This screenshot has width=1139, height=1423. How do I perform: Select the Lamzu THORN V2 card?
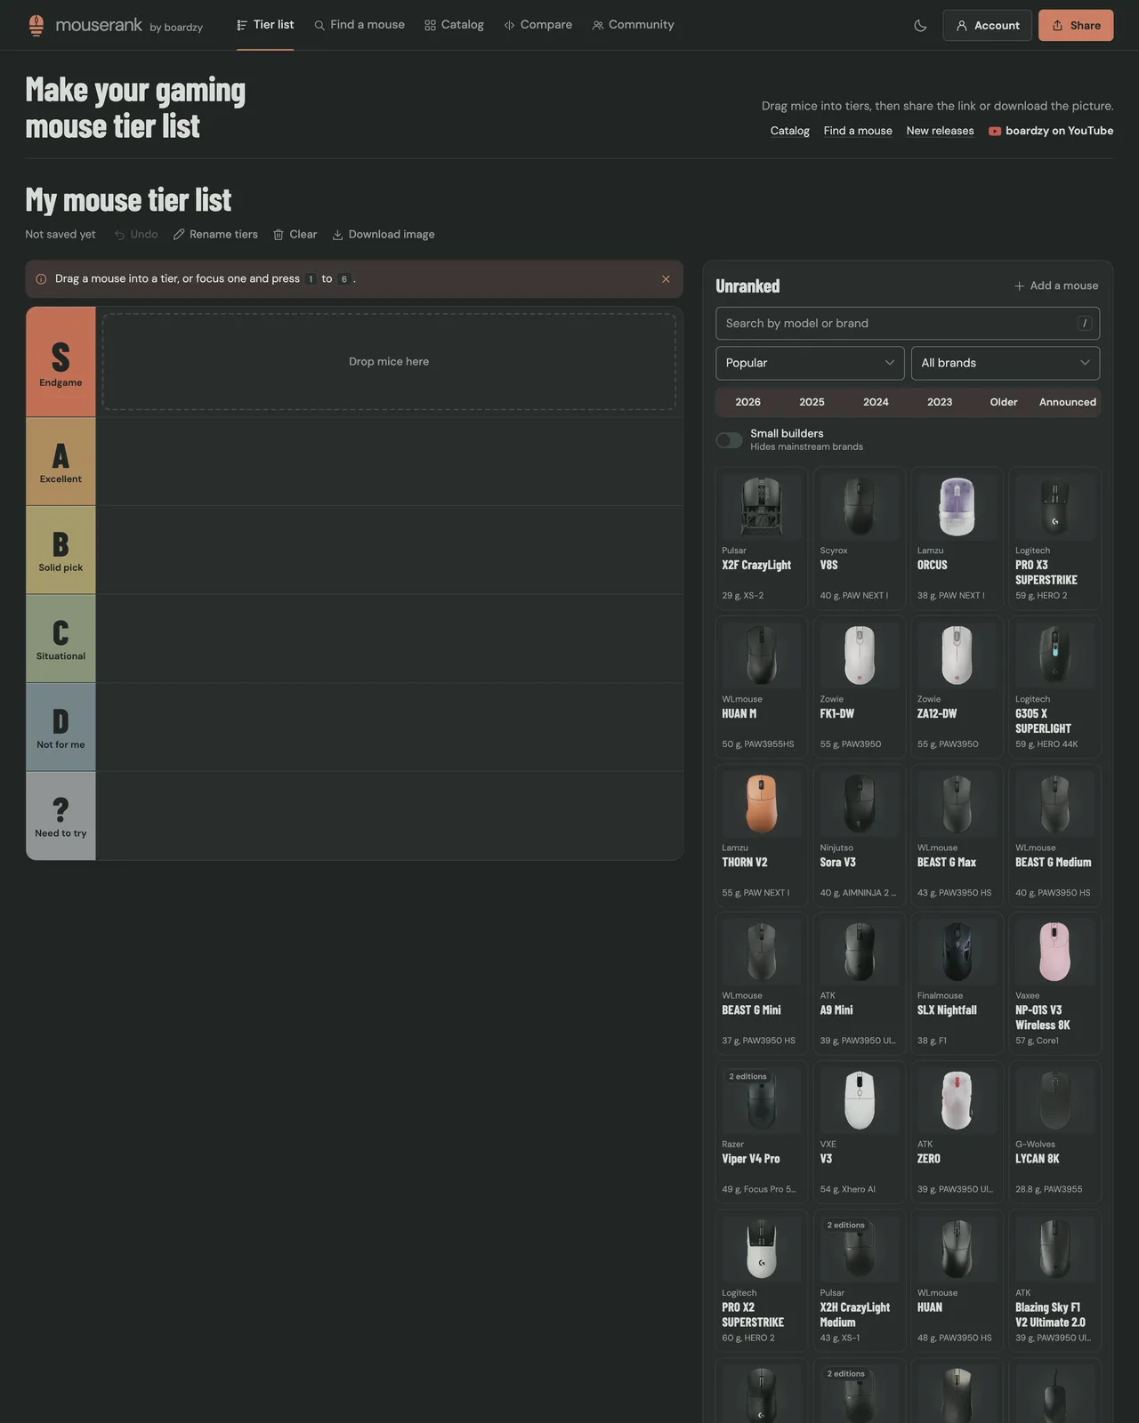[762, 835]
